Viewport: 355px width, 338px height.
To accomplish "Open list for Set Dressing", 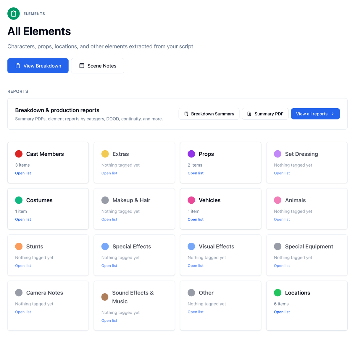I will tap(282, 173).
